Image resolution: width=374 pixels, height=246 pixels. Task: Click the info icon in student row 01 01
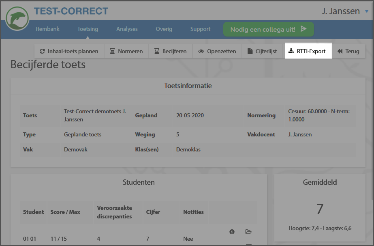(x=232, y=231)
